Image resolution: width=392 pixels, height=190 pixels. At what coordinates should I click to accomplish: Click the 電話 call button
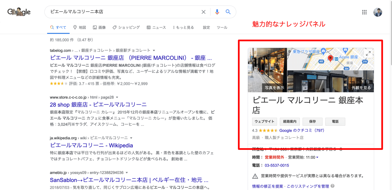coord(335,121)
